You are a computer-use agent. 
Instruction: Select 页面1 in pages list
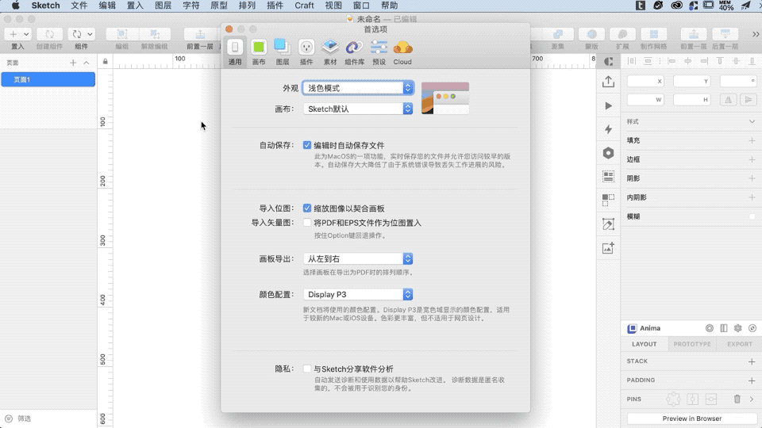48,79
